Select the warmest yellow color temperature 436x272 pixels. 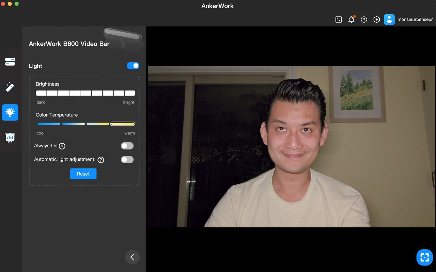pyautogui.click(x=123, y=124)
